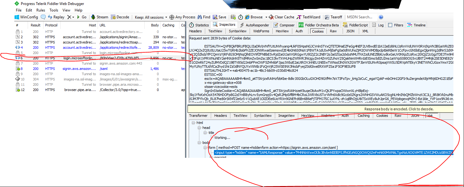Click the camera screenshot icon
Screen dimensions: 464x187
pos(233,17)
